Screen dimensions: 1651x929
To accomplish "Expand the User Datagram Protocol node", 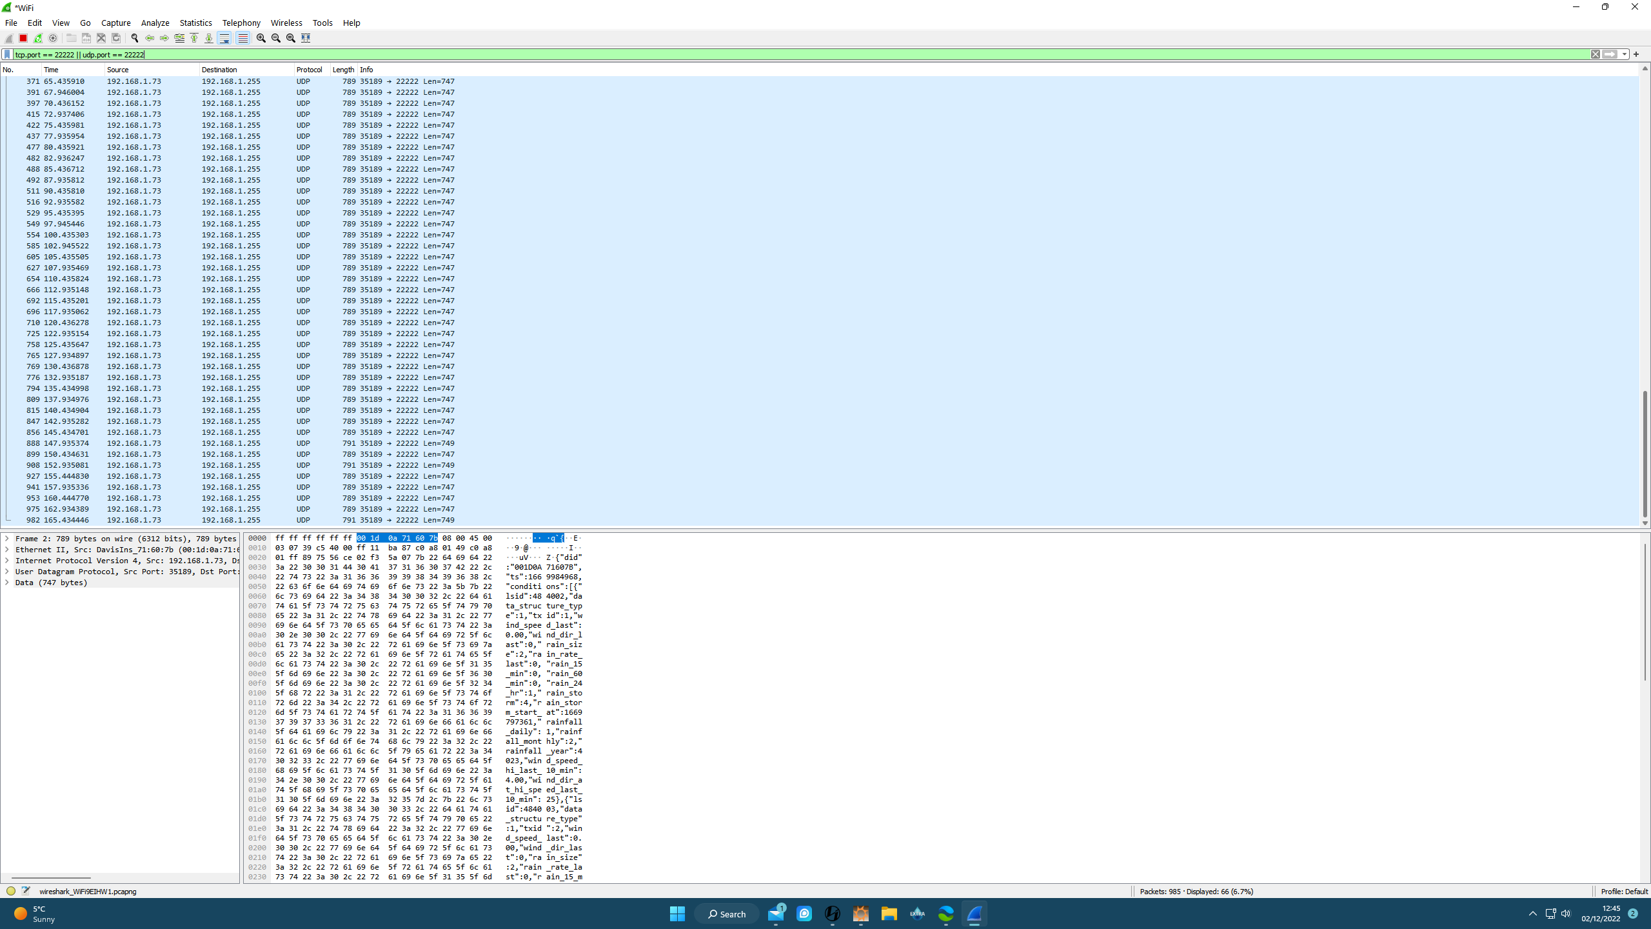I will coord(7,572).
